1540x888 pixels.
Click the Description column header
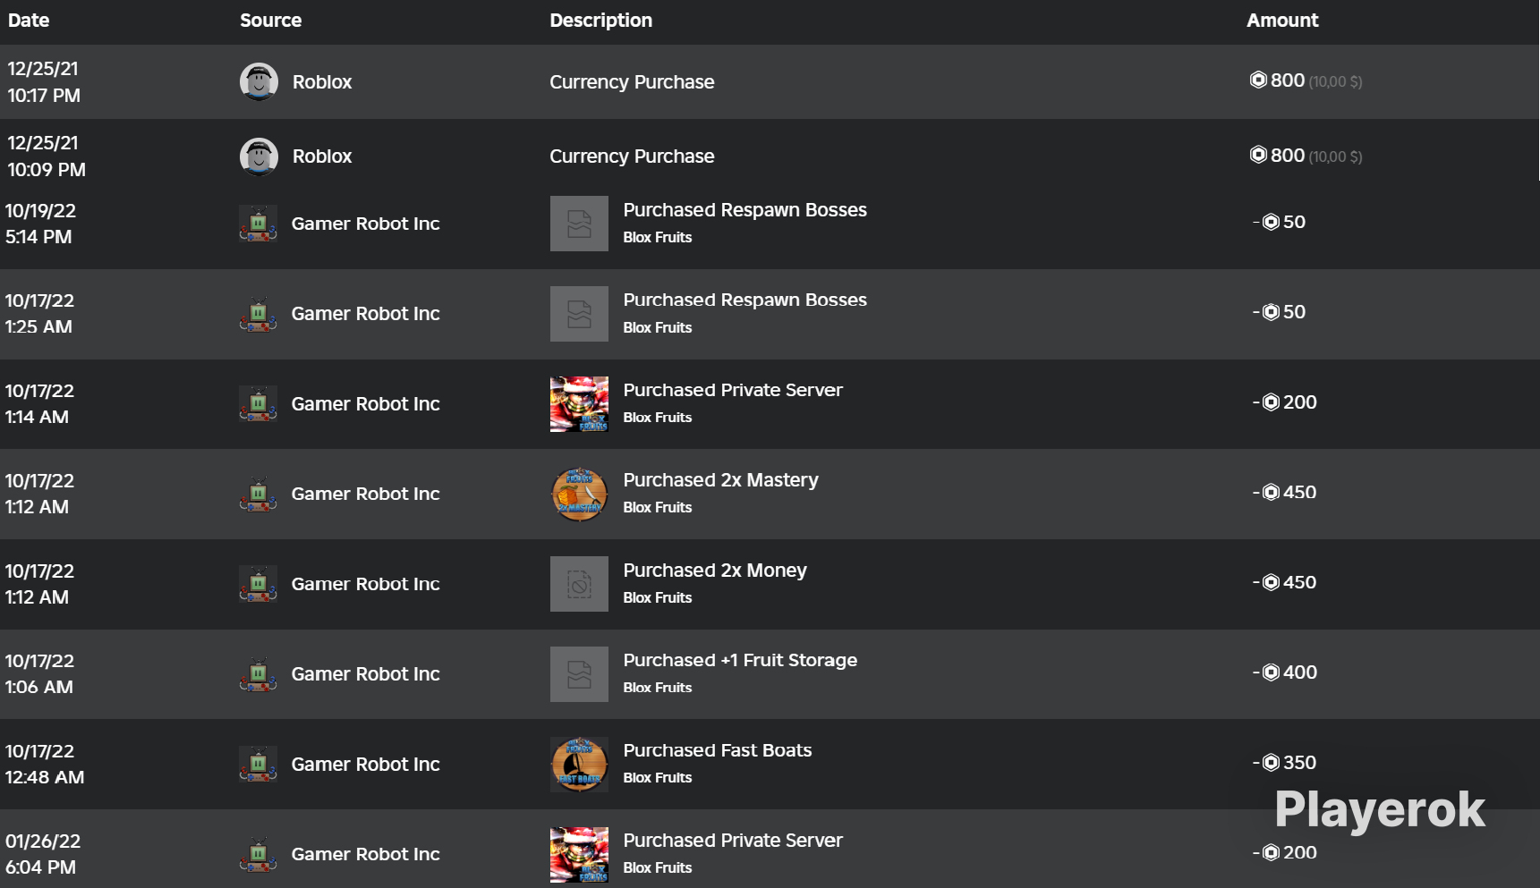click(x=601, y=21)
